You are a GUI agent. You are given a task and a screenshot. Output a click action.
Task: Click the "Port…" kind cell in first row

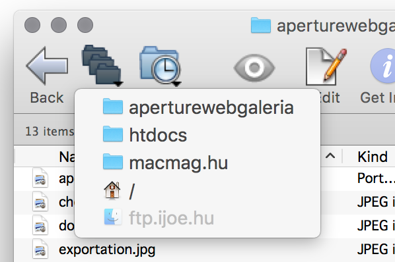point(376,178)
